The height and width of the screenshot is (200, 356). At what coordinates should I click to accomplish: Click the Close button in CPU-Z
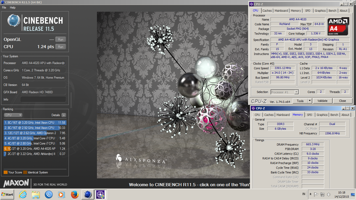(342, 101)
